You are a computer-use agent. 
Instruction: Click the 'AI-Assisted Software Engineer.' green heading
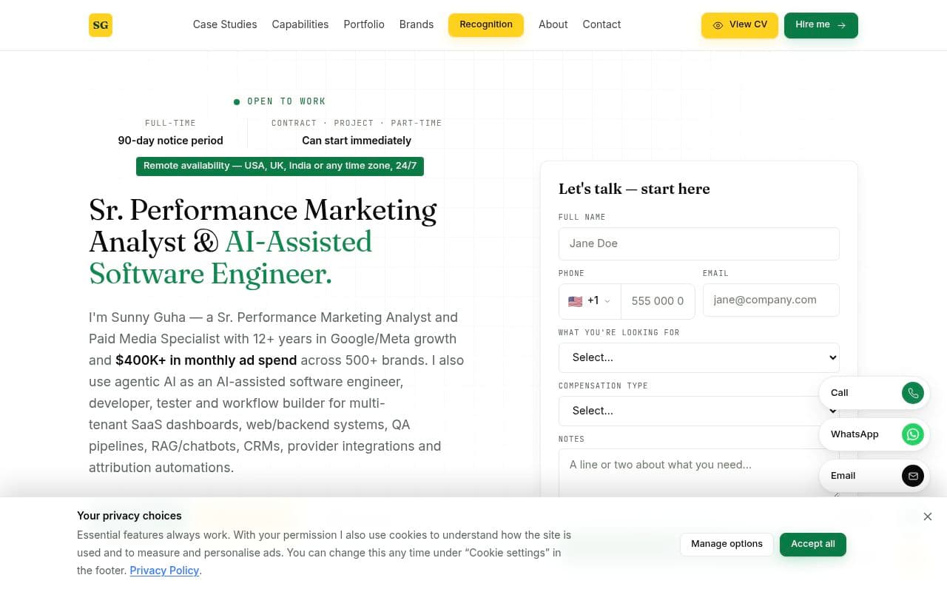click(x=231, y=258)
